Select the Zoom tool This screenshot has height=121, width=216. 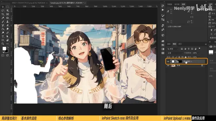pos(3,44)
